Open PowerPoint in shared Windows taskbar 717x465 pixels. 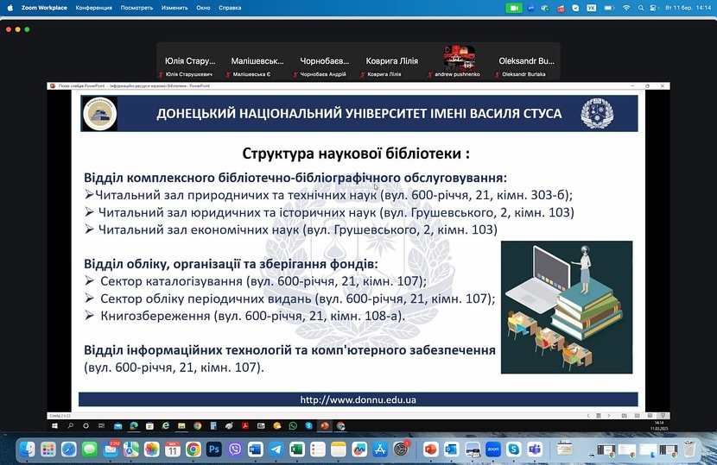[325, 425]
